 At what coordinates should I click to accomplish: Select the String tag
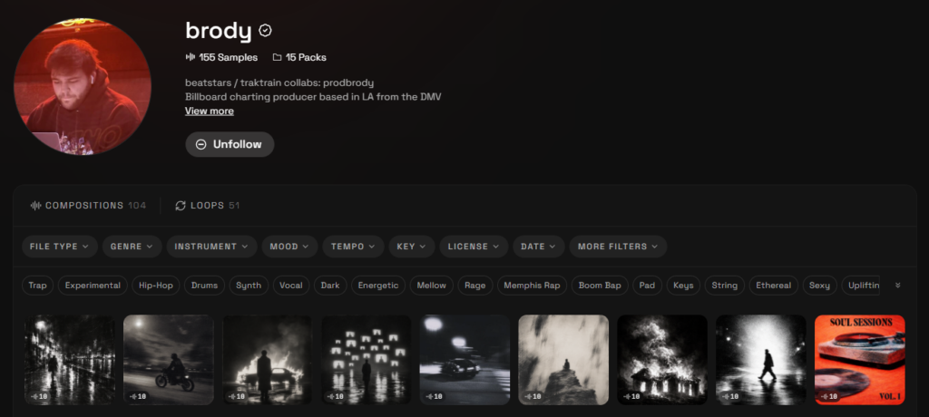pyautogui.click(x=725, y=286)
